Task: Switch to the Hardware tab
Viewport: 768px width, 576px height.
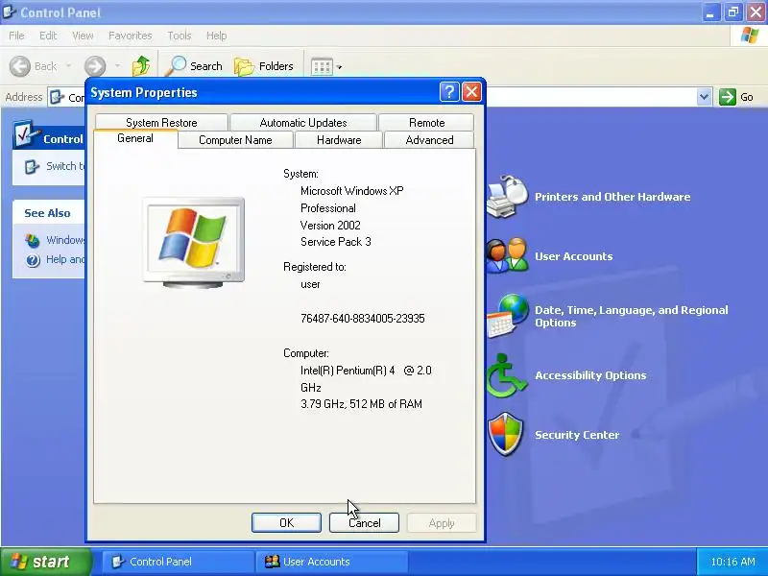Action: pyautogui.click(x=339, y=140)
